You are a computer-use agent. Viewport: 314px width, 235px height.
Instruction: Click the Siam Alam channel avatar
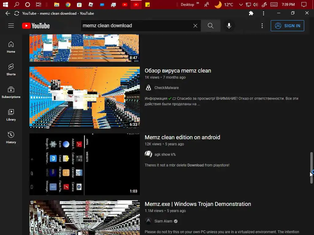tap(148, 221)
